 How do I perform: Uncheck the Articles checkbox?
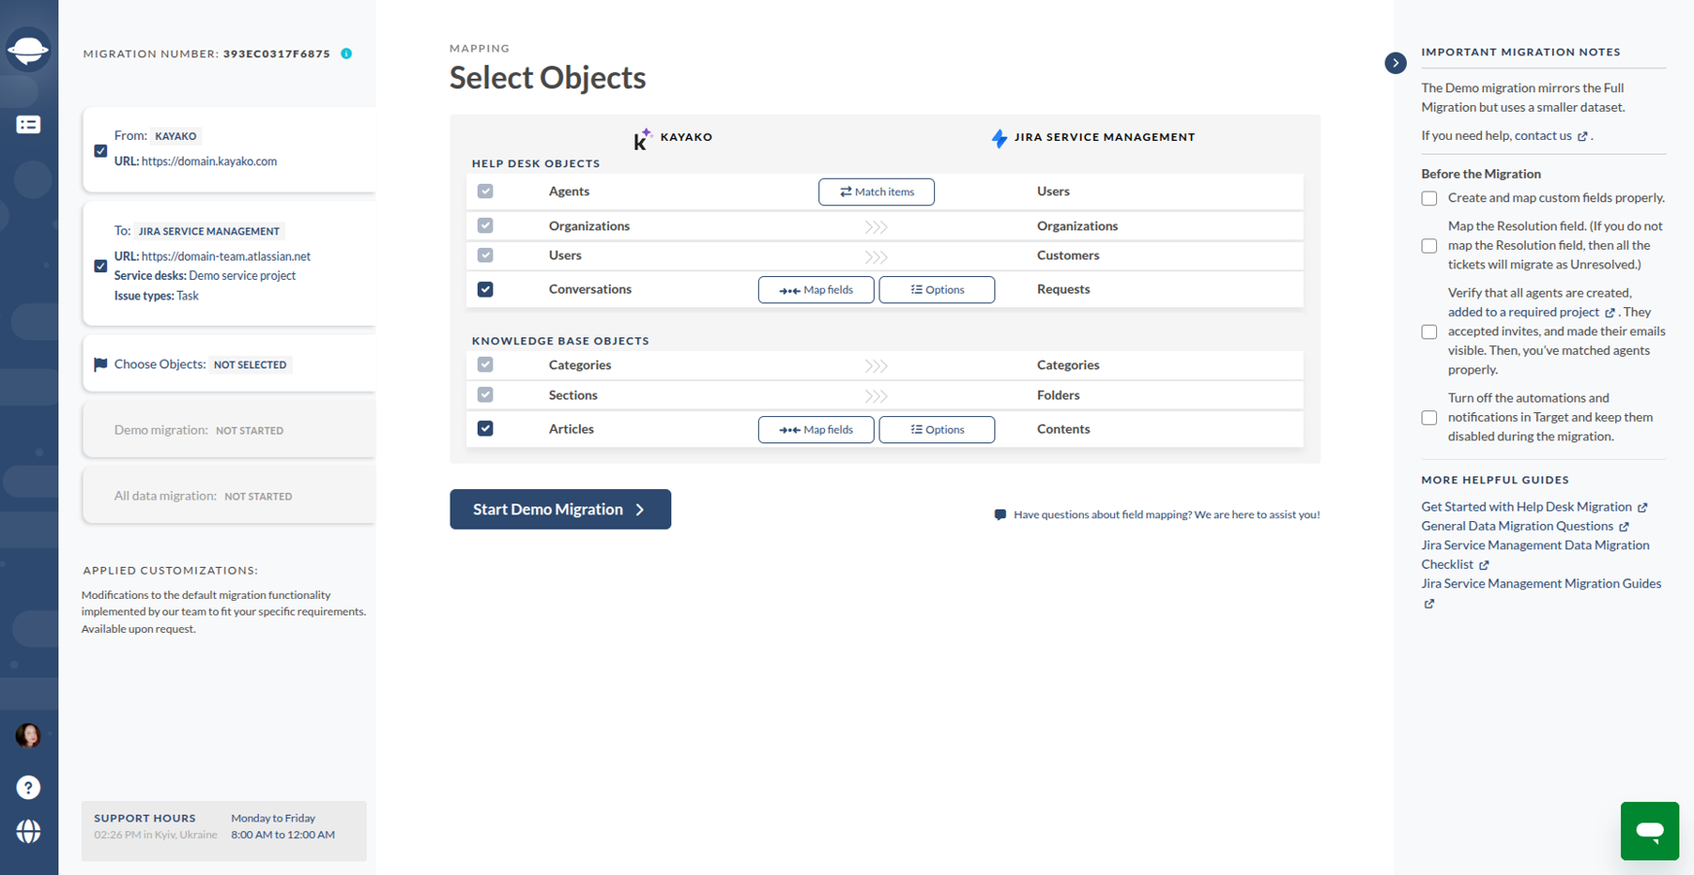(486, 429)
